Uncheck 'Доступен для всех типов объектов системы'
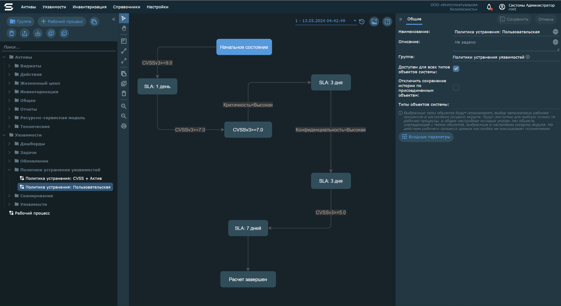 pos(456,69)
